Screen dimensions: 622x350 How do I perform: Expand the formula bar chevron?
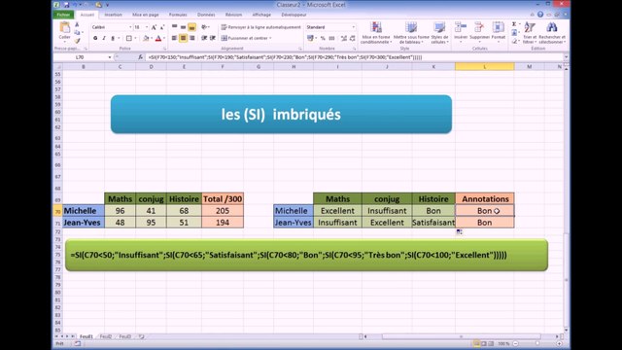566,57
